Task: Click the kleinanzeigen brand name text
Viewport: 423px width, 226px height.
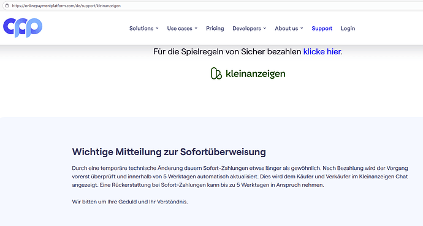Action: point(255,74)
